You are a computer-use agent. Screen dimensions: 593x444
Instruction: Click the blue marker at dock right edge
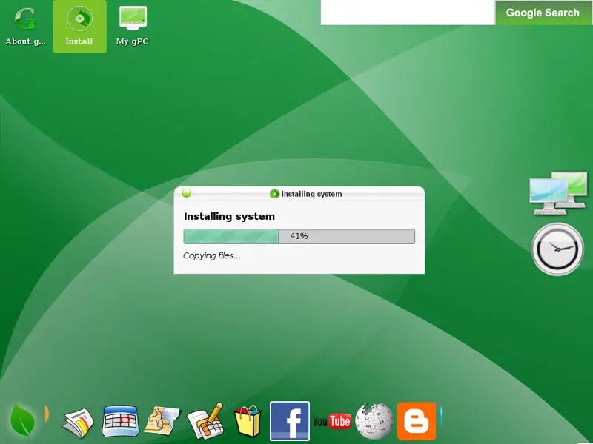click(441, 417)
